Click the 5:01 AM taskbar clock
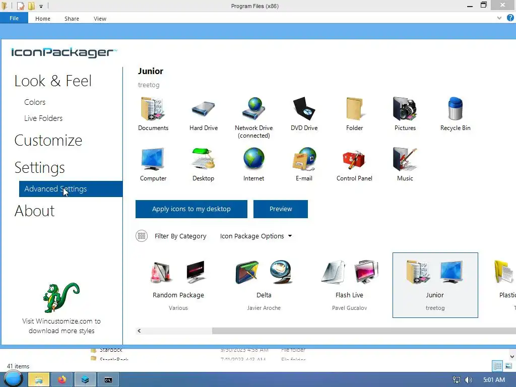Image resolution: width=516 pixels, height=387 pixels. pyautogui.click(x=494, y=380)
